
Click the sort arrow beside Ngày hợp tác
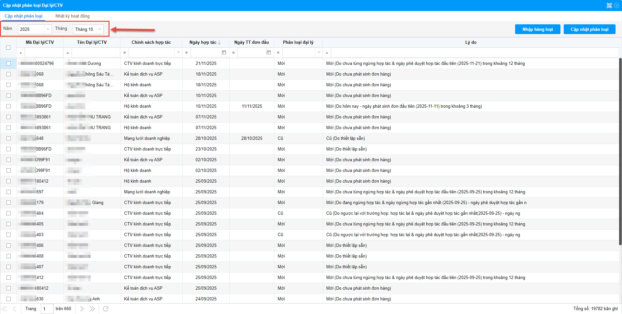pyautogui.click(x=219, y=42)
